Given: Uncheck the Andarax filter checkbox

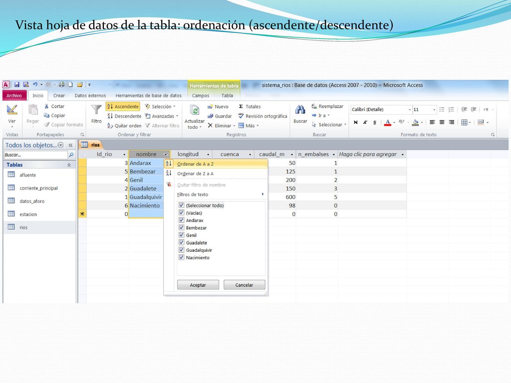Looking at the screenshot, I should tap(182, 220).
